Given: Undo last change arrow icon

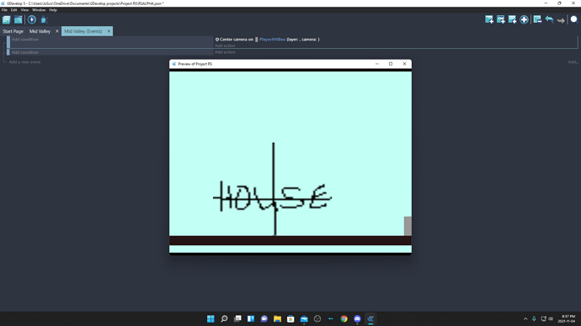Looking at the screenshot, I should coord(549,19).
